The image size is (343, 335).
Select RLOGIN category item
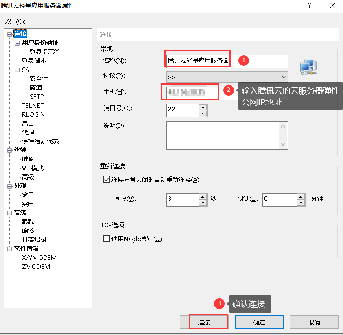(33, 115)
